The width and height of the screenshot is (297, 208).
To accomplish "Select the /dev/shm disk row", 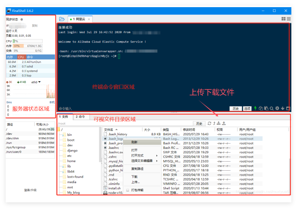I will (x=30, y=138).
